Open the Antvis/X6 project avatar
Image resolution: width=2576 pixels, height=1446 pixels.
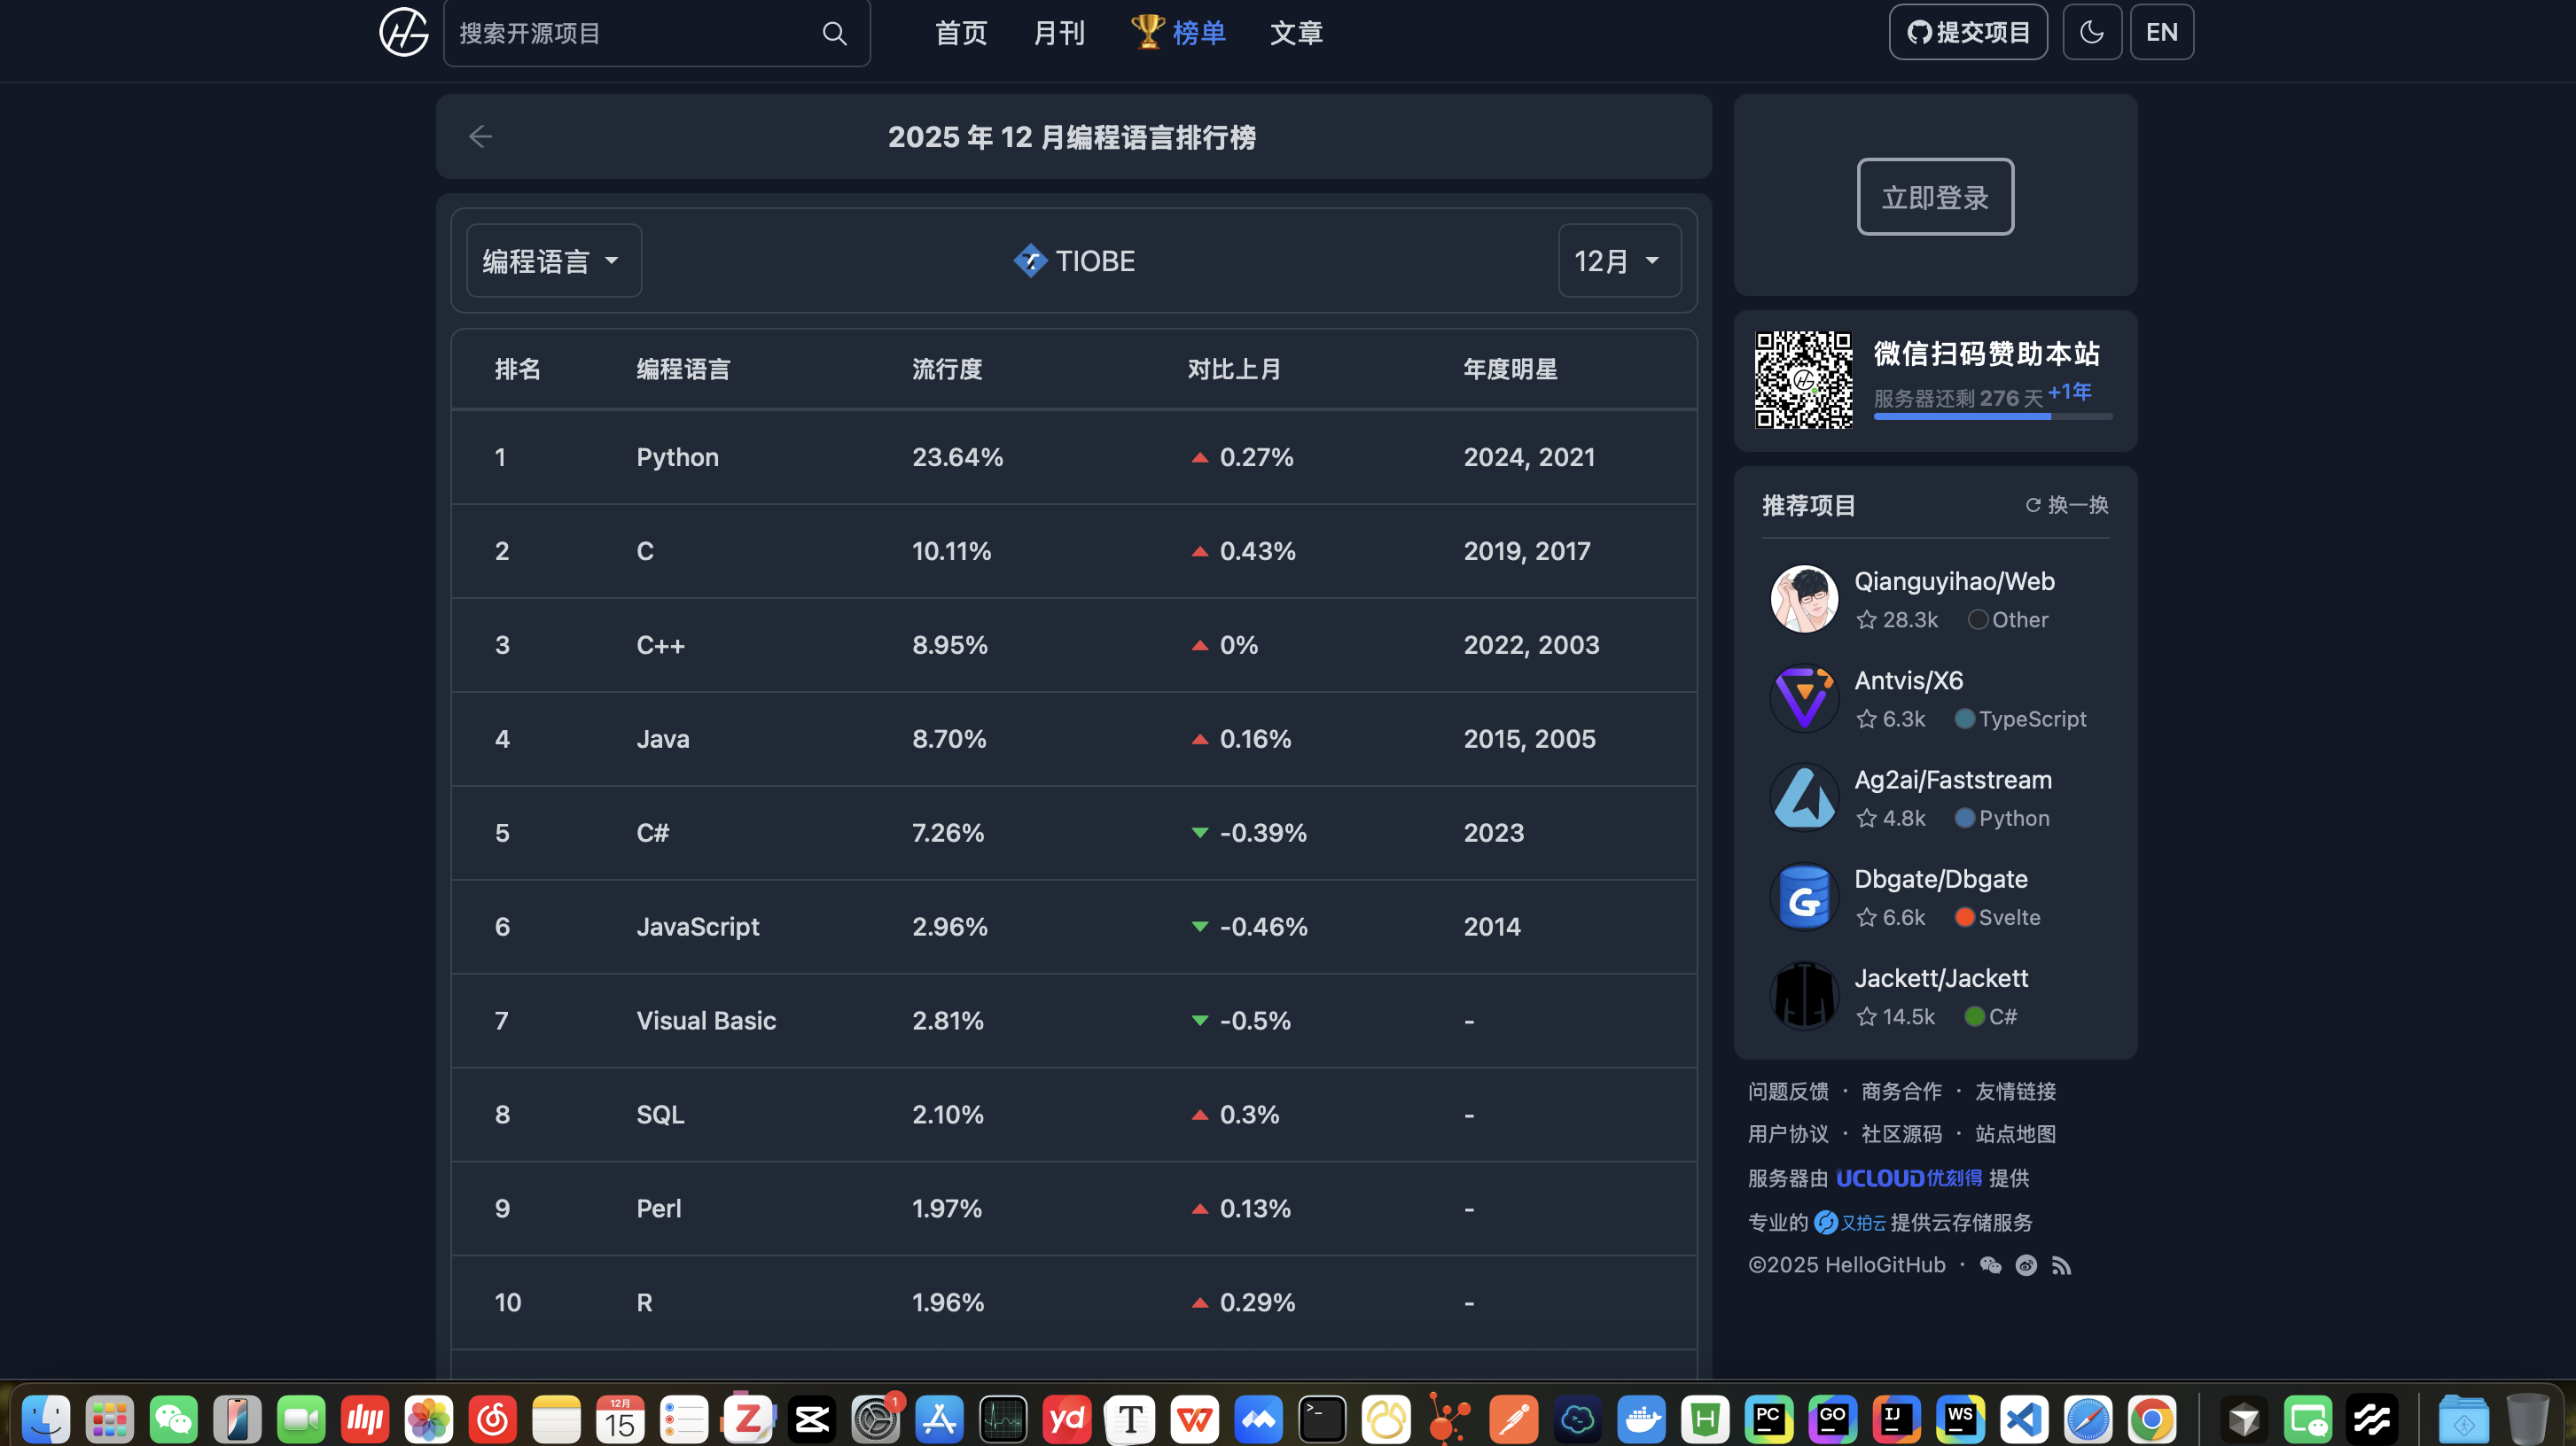click(x=1804, y=698)
